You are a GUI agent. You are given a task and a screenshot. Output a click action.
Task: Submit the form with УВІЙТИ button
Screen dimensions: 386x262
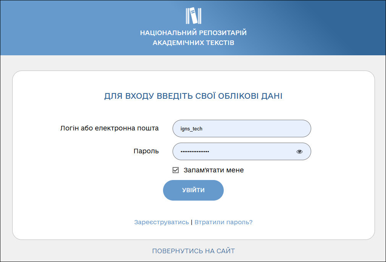(x=193, y=190)
